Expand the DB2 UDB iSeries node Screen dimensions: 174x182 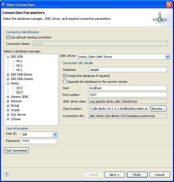tap(8, 74)
